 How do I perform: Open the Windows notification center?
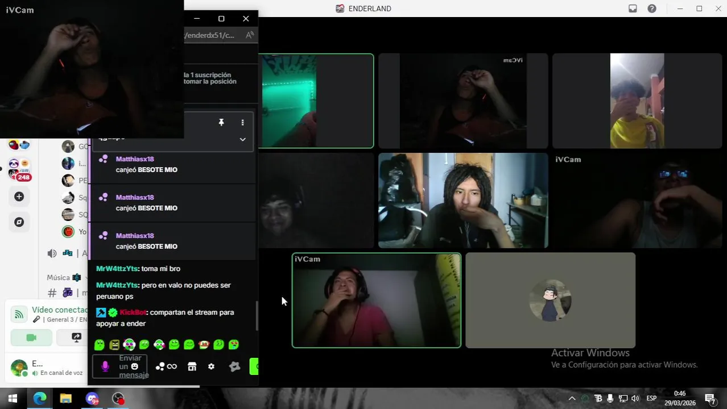[710, 398]
